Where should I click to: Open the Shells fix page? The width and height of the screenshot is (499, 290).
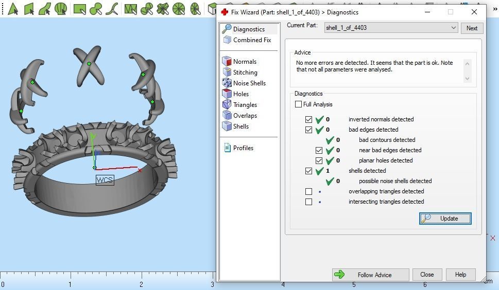pyautogui.click(x=241, y=126)
